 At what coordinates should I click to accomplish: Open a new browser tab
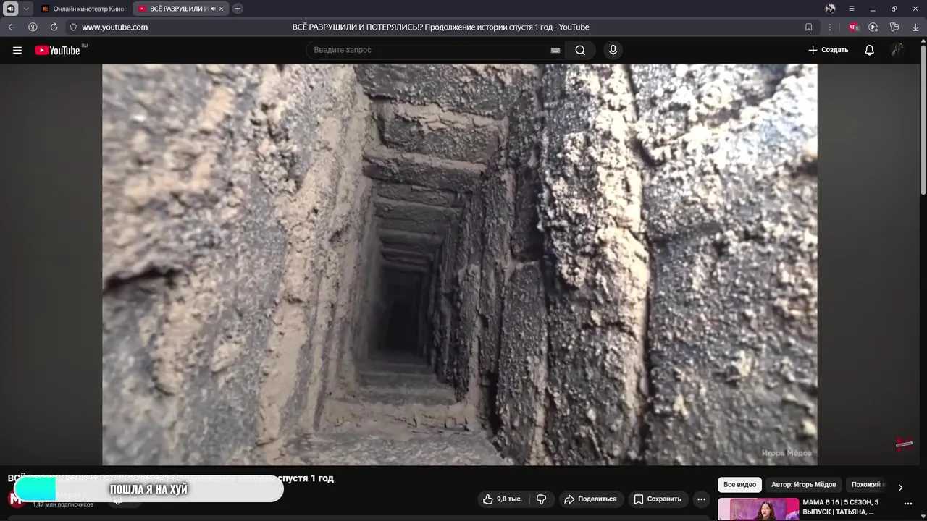point(238,9)
